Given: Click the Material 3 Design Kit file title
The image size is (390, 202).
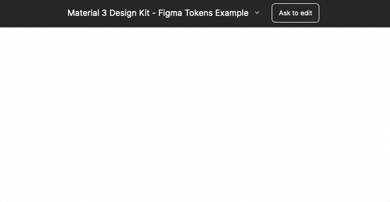Looking at the screenshot, I should [x=158, y=13].
